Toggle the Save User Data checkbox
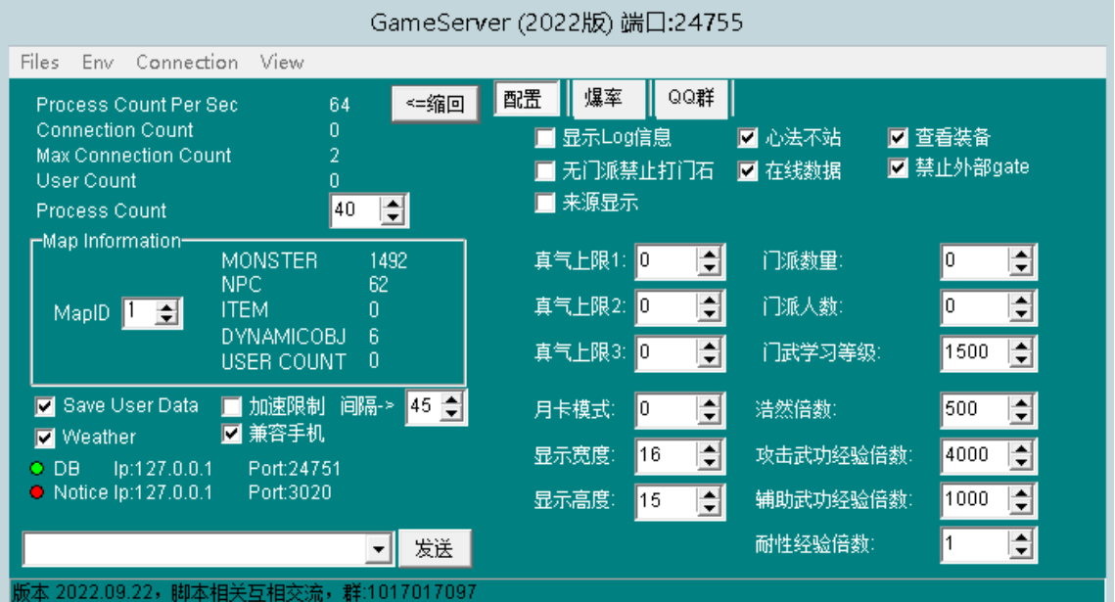Image resolution: width=1115 pixels, height=602 pixels. pos(45,406)
